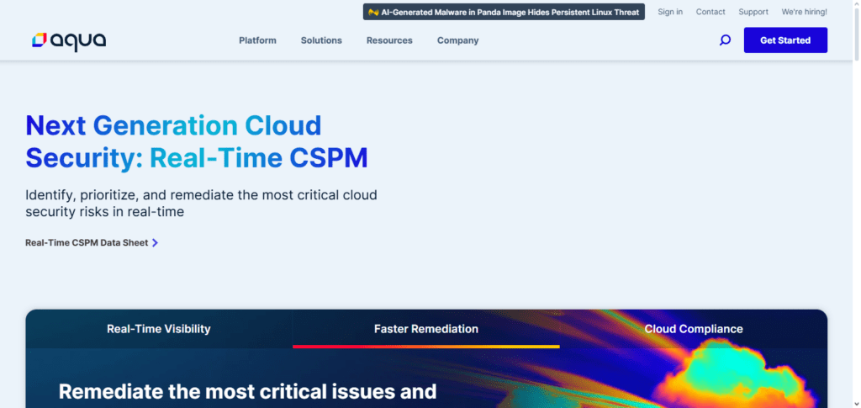Open the Company menu
This screenshot has height=408, width=861.
click(458, 40)
